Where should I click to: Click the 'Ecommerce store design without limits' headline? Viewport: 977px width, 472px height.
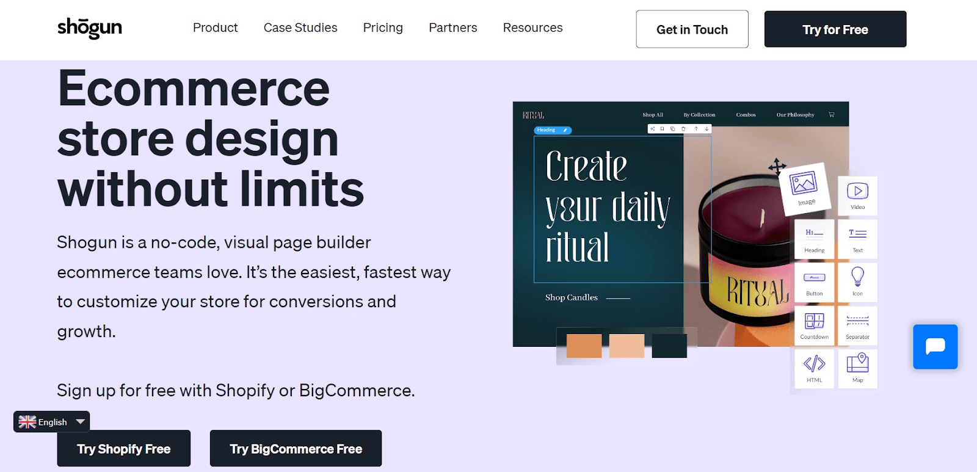[211, 139]
